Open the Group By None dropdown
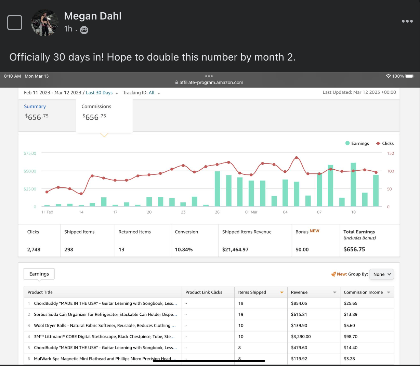 point(382,274)
